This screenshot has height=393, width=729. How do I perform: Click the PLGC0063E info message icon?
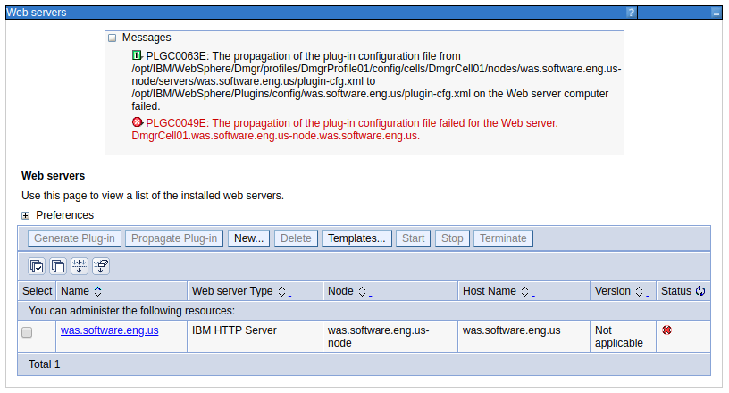click(137, 55)
